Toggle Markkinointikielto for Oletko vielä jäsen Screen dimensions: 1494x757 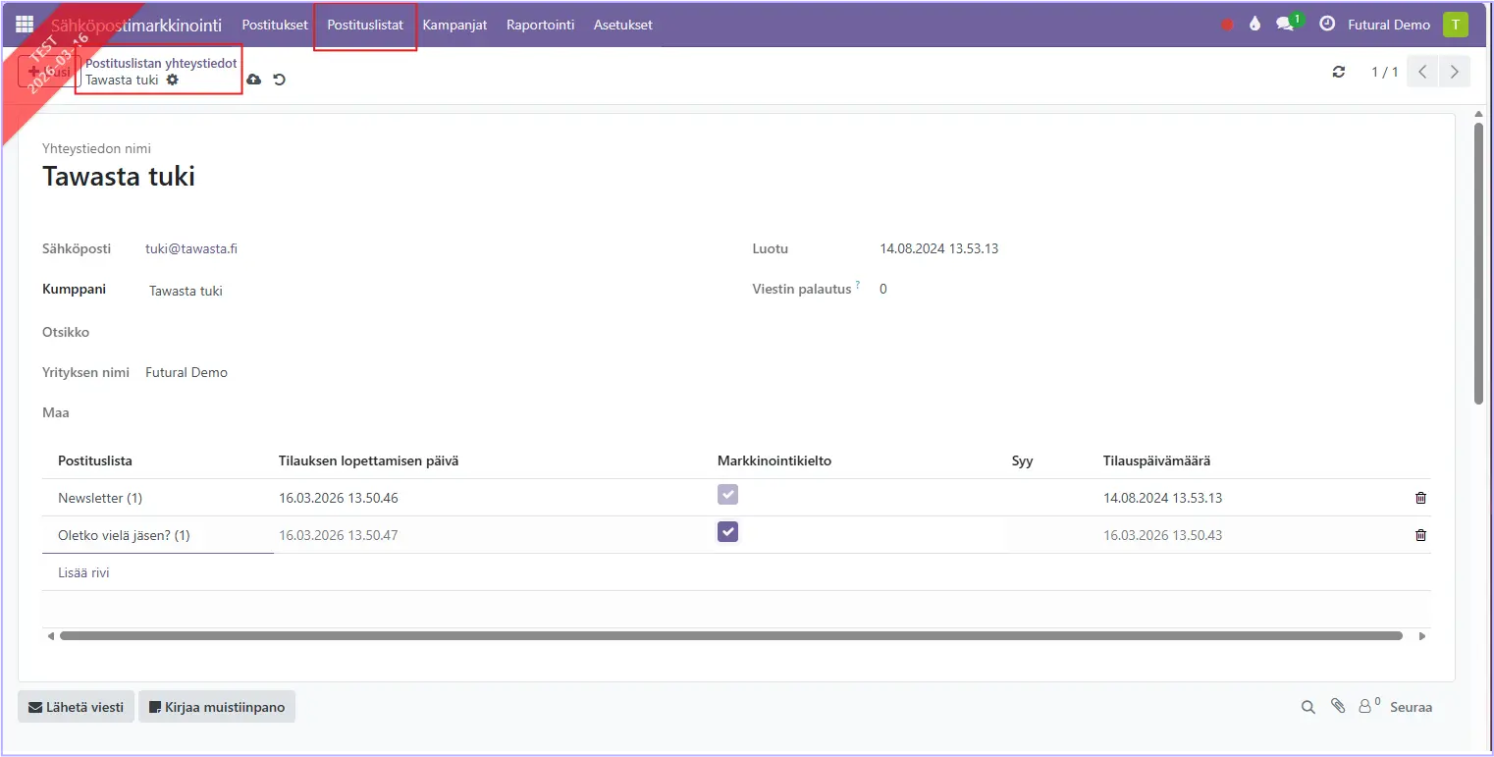[x=727, y=532]
